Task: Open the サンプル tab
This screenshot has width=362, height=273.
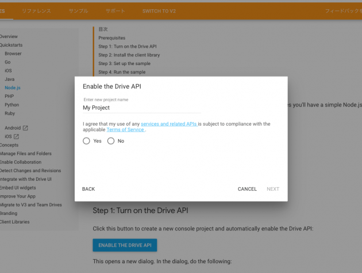Action: pos(78,11)
